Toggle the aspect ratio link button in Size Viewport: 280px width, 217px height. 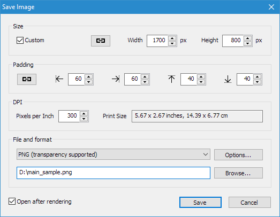click(101, 41)
